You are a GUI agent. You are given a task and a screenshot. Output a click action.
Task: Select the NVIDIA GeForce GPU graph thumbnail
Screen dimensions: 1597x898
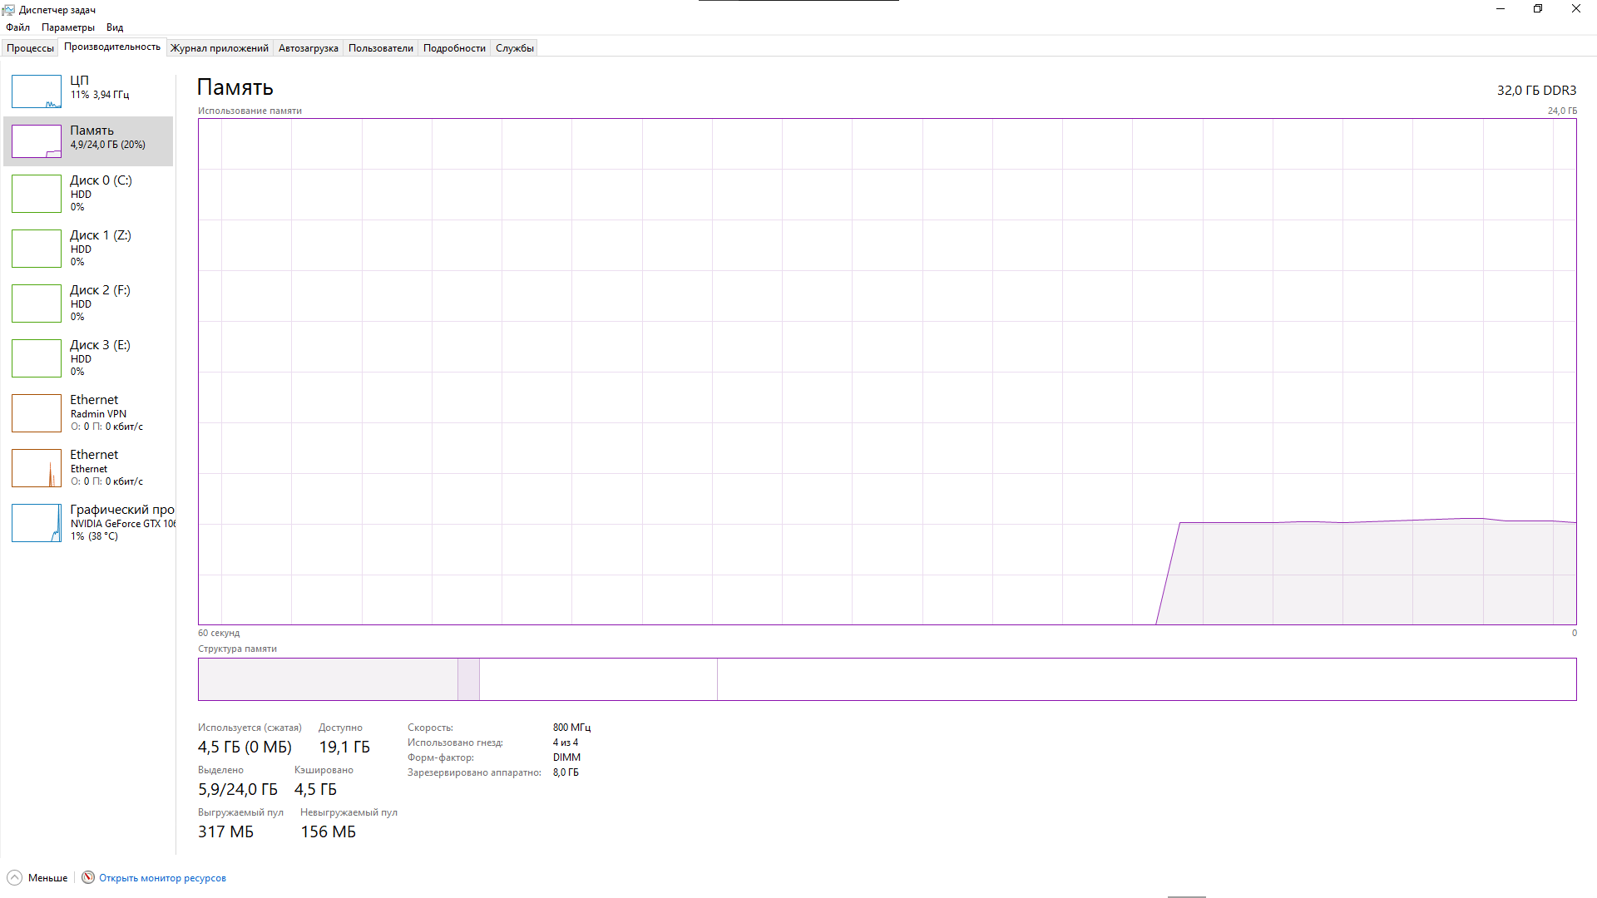click(x=37, y=523)
